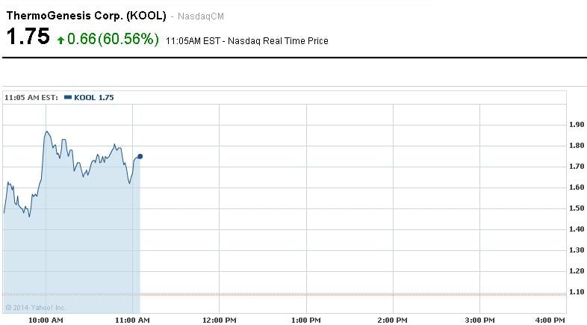Click the green up arrow price indicator
This screenshot has height=325, width=587.
(x=60, y=40)
